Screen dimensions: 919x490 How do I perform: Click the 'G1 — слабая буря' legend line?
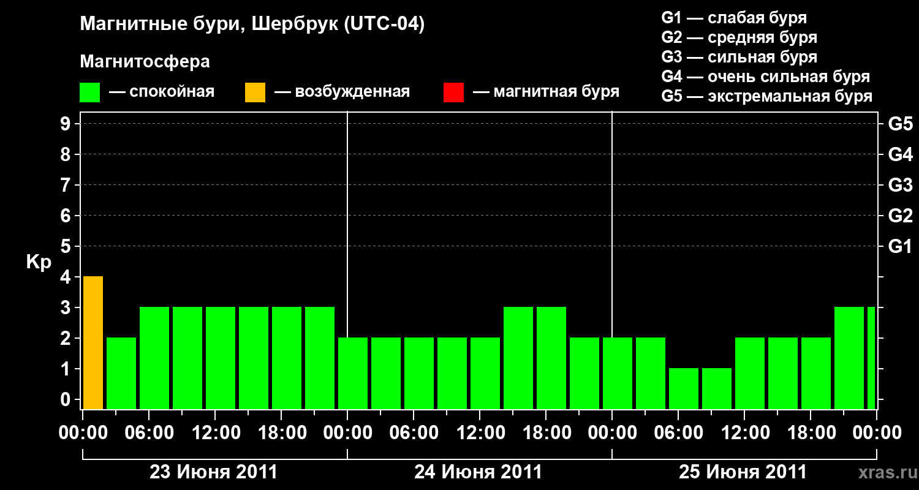[734, 18]
